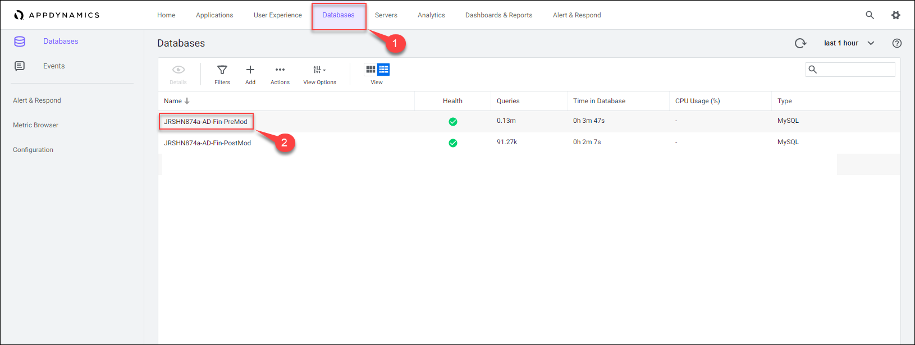Open Metric Browser in the sidebar
This screenshot has width=915, height=345.
click(x=35, y=125)
